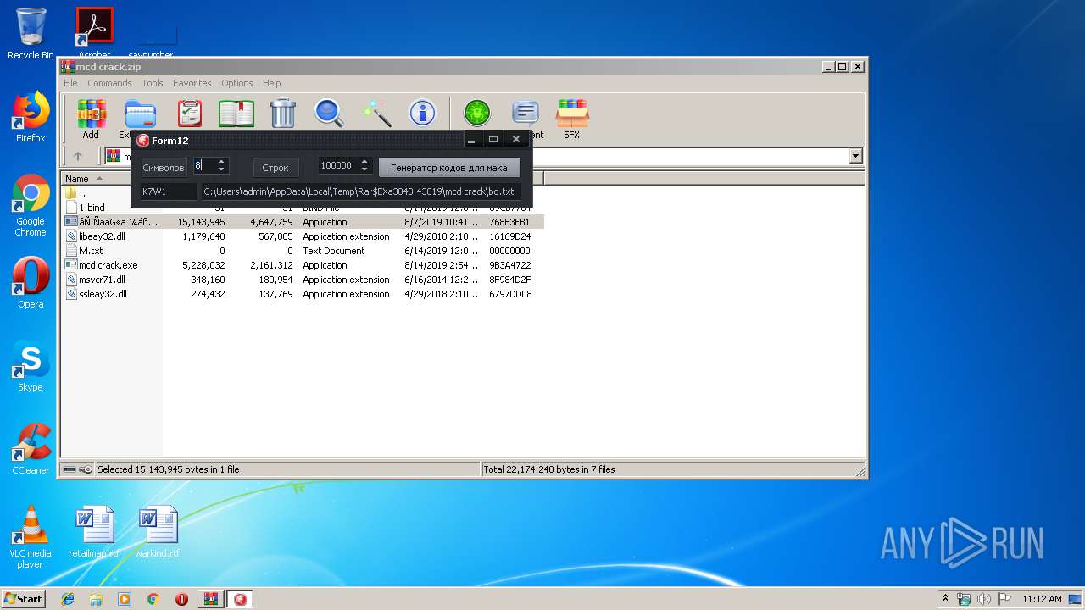Select the lvl.txt file row
Screen dimensions: 1085x610
[x=303, y=251]
